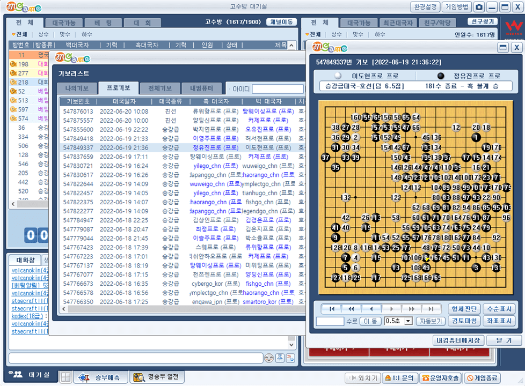525x386 pixels.
Task: Jump to last move of the game record
Action: tap(431, 309)
